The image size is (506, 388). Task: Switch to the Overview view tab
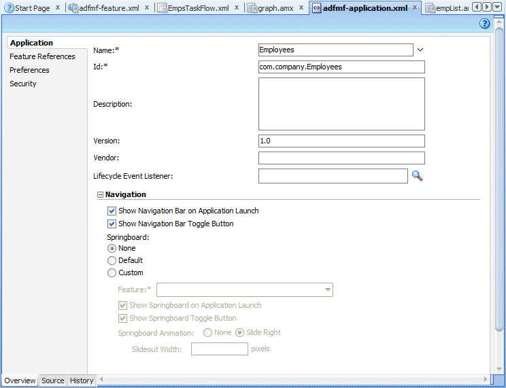[20, 381]
